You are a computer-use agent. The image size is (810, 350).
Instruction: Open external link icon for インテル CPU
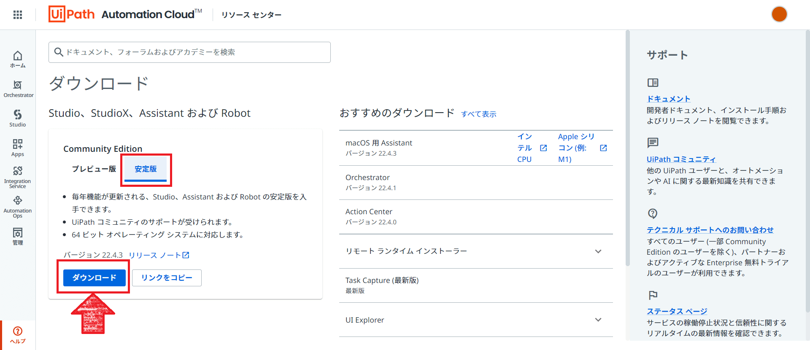(x=543, y=148)
